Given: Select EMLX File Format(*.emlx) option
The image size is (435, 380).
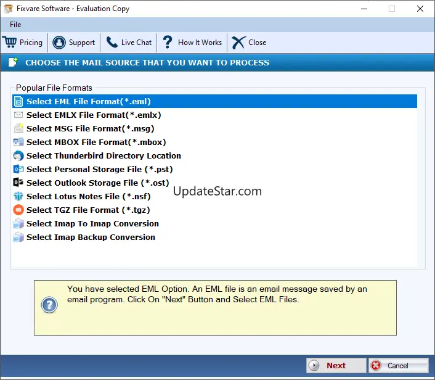Looking at the screenshot, I should (214, 115).
